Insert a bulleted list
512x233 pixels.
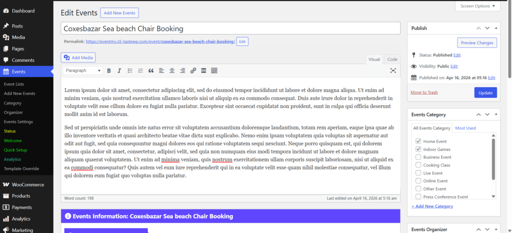130,70
